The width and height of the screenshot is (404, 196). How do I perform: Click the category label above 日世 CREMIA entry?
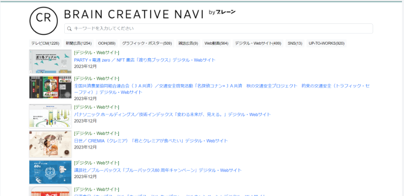pyautogui.click(x=97, y=134)
